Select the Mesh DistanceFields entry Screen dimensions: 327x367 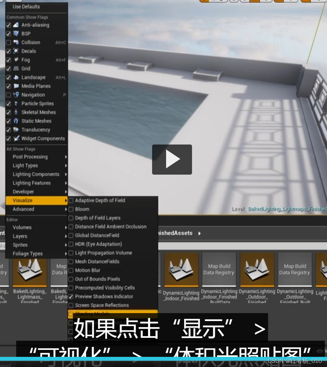pos(113,261)
